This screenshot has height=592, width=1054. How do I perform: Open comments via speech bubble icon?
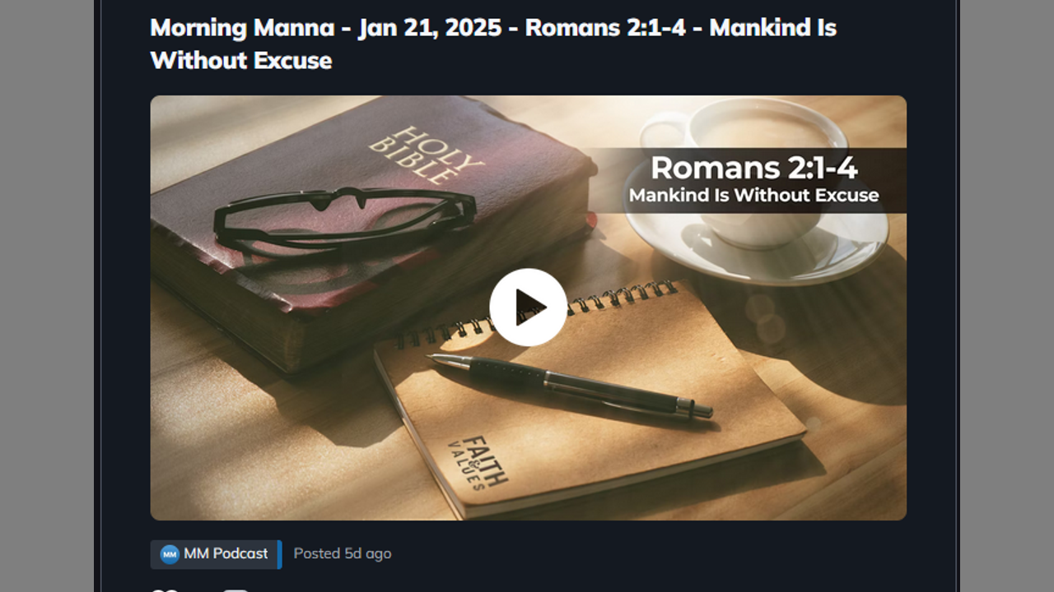point(236,589)
